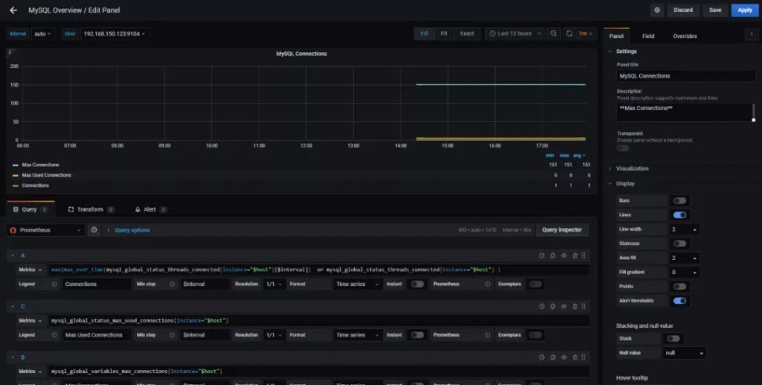The height and width of the screenshot is (385, 762).
Task: Toggle Instant switch in query C
Action: [x=417, y=335]
